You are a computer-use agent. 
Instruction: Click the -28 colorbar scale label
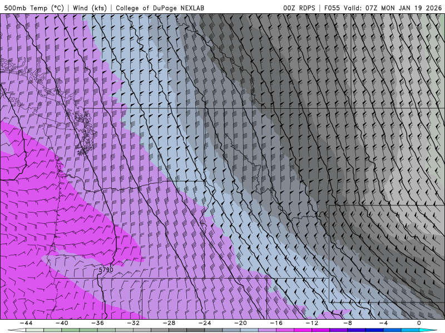tap(169, 323)
